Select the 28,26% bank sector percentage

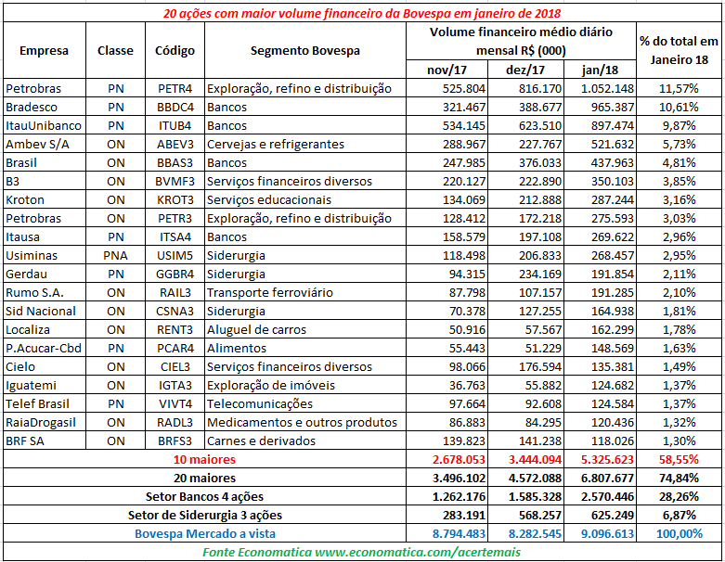679,496
